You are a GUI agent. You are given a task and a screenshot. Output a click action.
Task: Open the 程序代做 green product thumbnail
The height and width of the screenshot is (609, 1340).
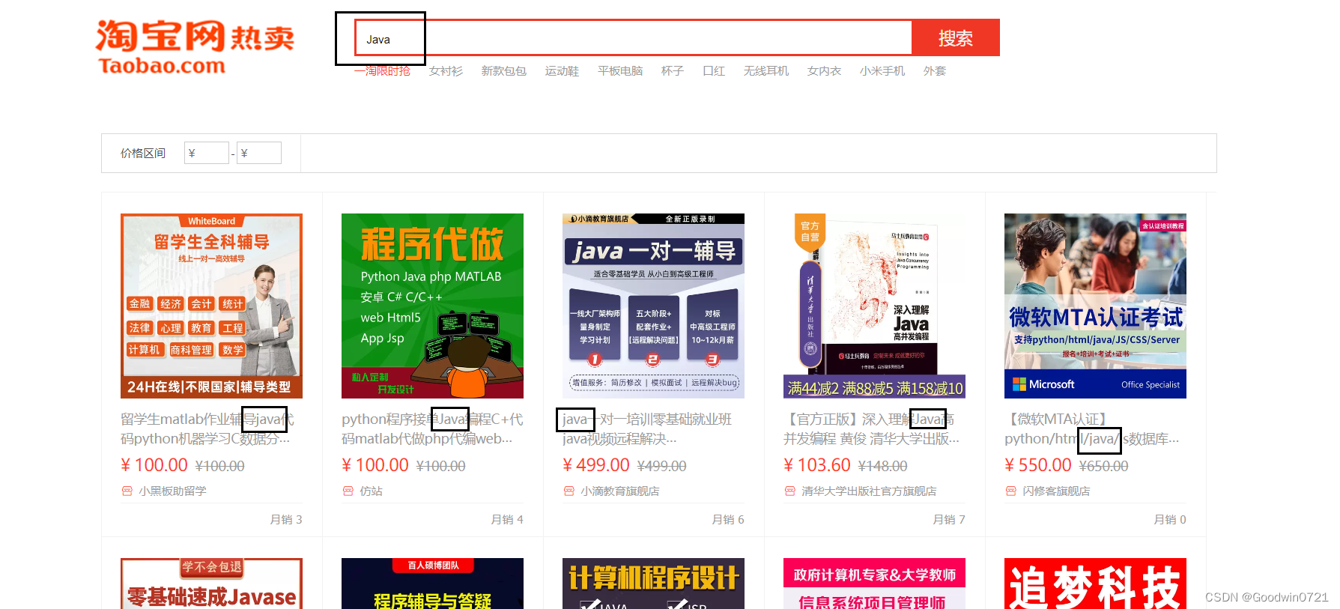pyautogui.click(x=432, y=306)
